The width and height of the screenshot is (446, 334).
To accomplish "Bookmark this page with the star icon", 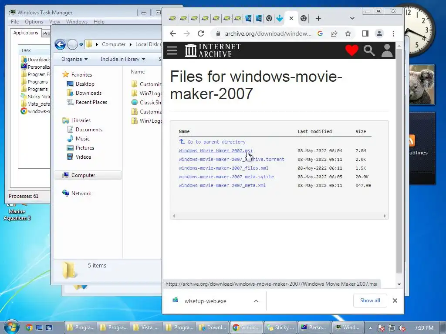I will 348,33.
